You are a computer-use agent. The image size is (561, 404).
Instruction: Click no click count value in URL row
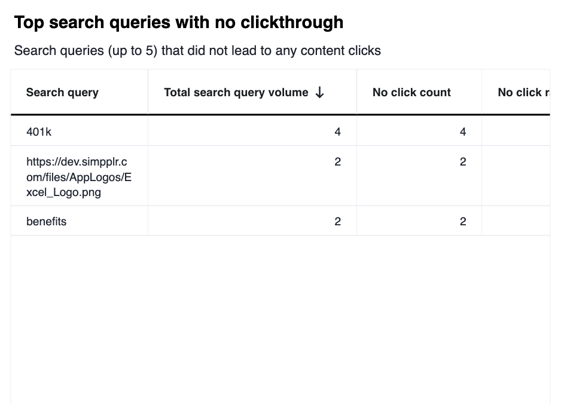pyautogui.click(x=462, y=162)
